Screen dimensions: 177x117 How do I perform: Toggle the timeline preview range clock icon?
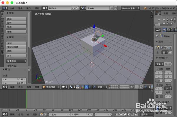coord(41,114)
